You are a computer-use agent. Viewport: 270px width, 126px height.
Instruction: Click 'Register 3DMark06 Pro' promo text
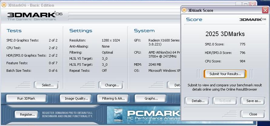pos(67,114)
